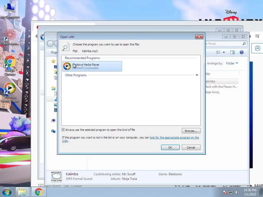
Task: Select the Kalimba row in Explorer list
Action: [222, 81]
